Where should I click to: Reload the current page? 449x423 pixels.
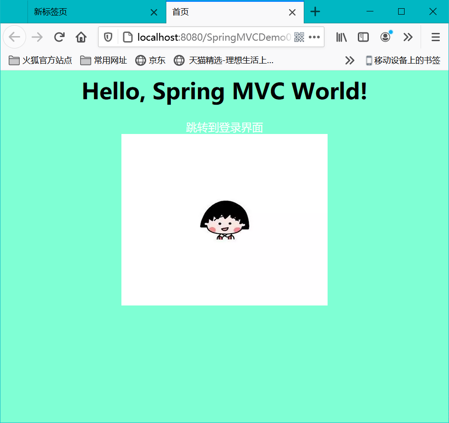coord(59,37)
